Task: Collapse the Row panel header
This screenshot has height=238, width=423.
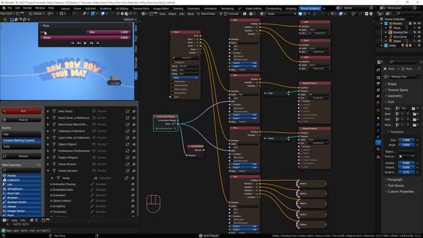Action: (x=41, y=26)
